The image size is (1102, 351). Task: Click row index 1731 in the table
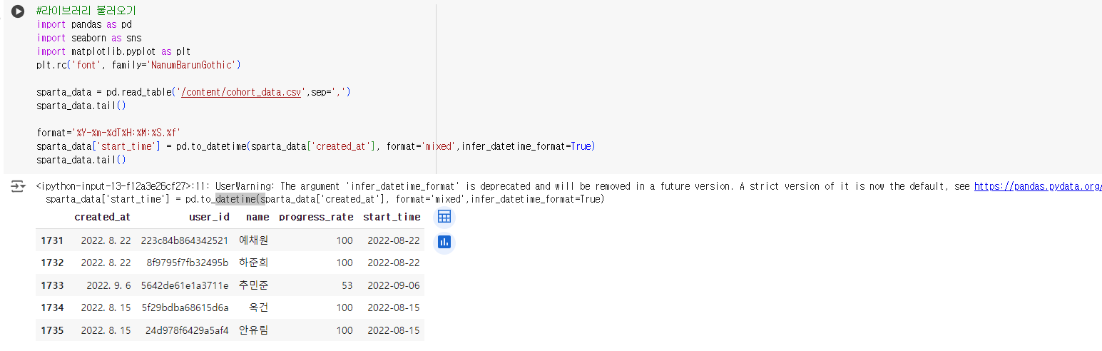pos(53,240)
